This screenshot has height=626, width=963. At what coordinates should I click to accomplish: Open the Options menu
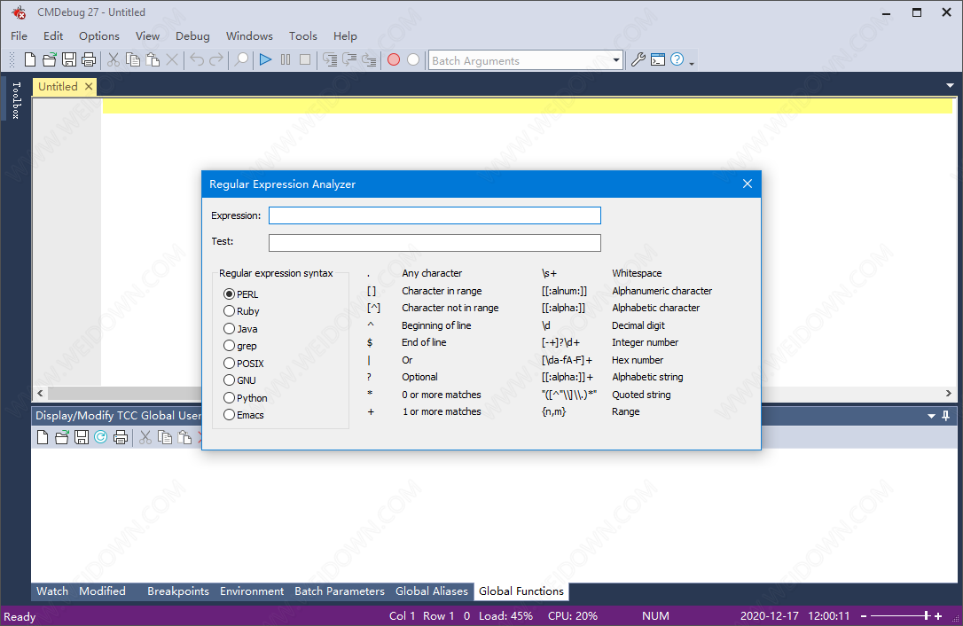pos(99,36)
